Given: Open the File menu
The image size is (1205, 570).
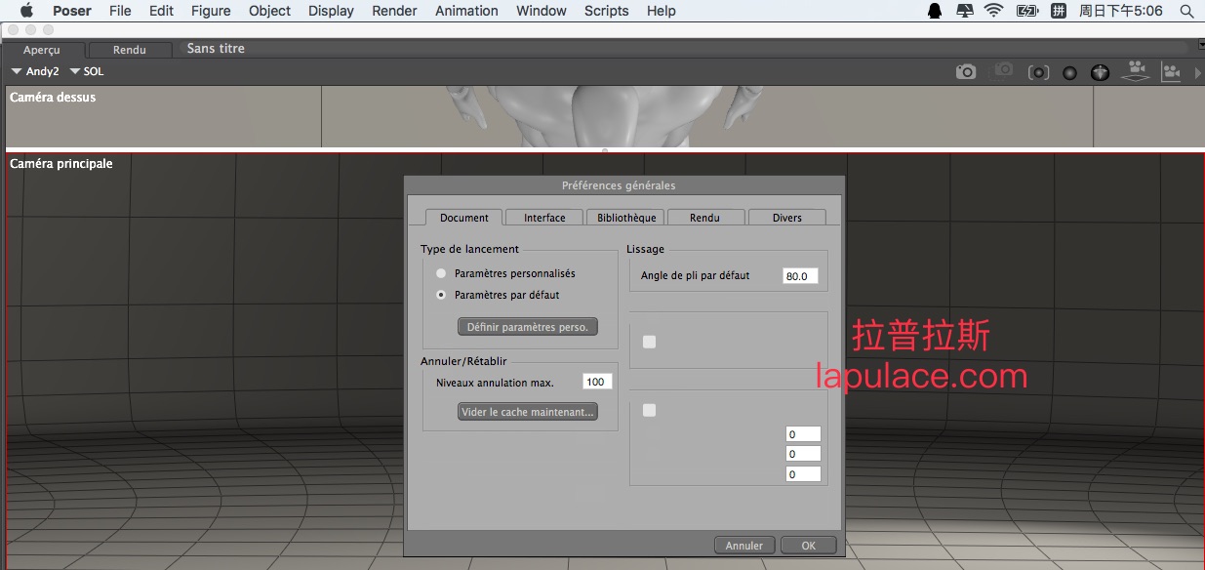Looking at the screenshot, I should (x=120, y=11).
